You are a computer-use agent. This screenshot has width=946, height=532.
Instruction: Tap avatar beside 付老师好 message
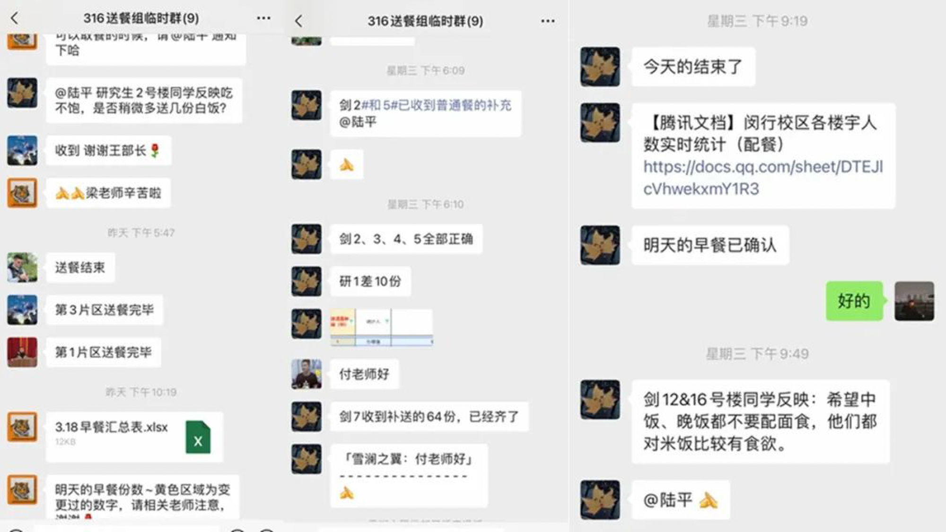pyautogui.click(x=307, y=374)
